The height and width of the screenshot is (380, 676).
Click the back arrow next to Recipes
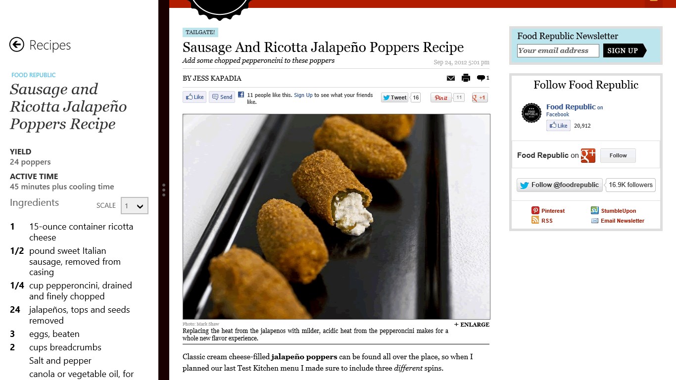pos(17,45)
